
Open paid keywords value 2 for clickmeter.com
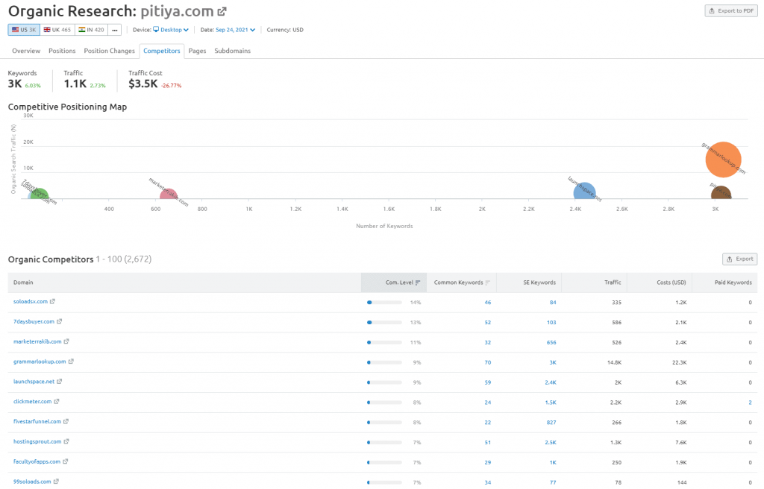(x=750, y=403)
